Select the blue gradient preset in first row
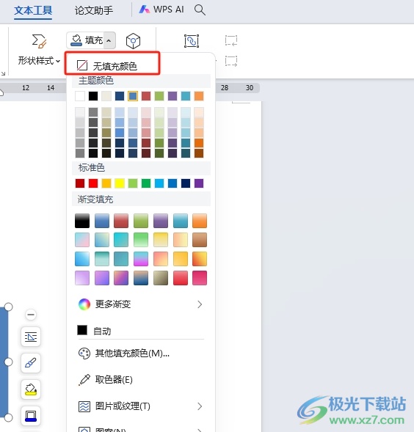The height and width of the screenshot is (432, 414). 102,221
